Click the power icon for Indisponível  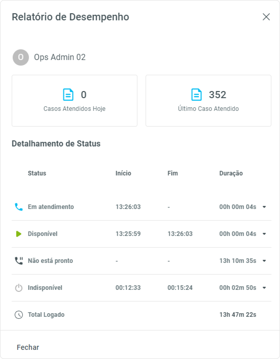(19, 288)
